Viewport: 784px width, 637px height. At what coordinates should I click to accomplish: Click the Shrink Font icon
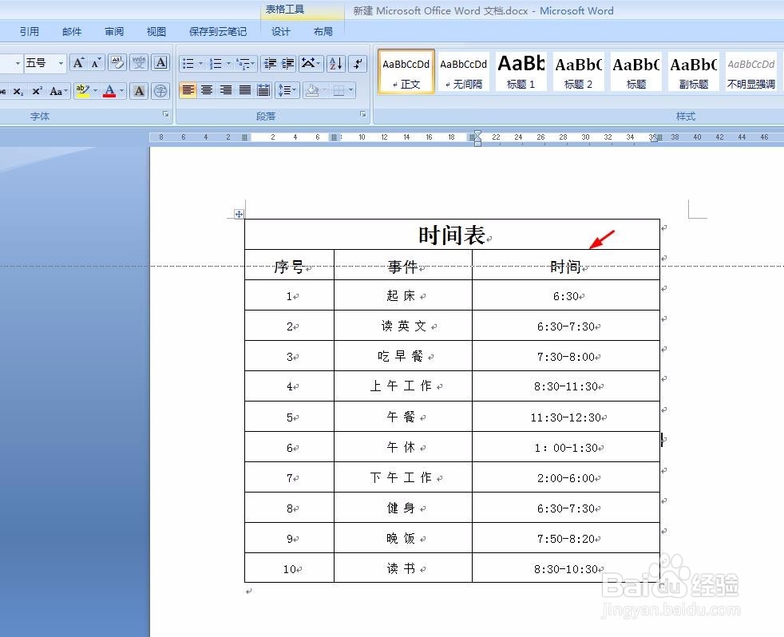click(x=94, y=62)
